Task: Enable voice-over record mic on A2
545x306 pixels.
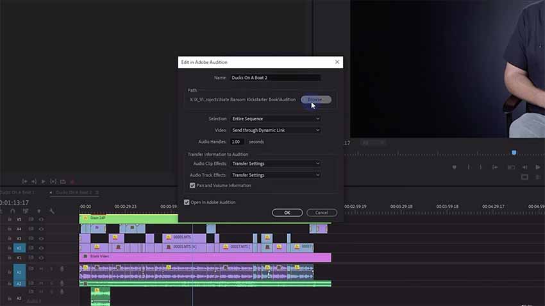Action: (62, 284)
